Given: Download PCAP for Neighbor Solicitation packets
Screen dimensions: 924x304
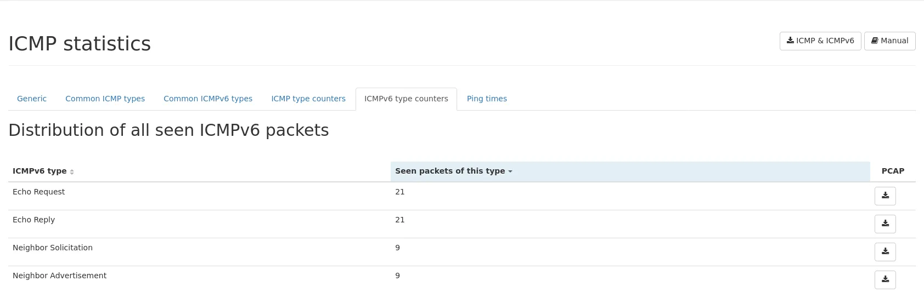Looking at the screenshot, I should click(884, 252).
